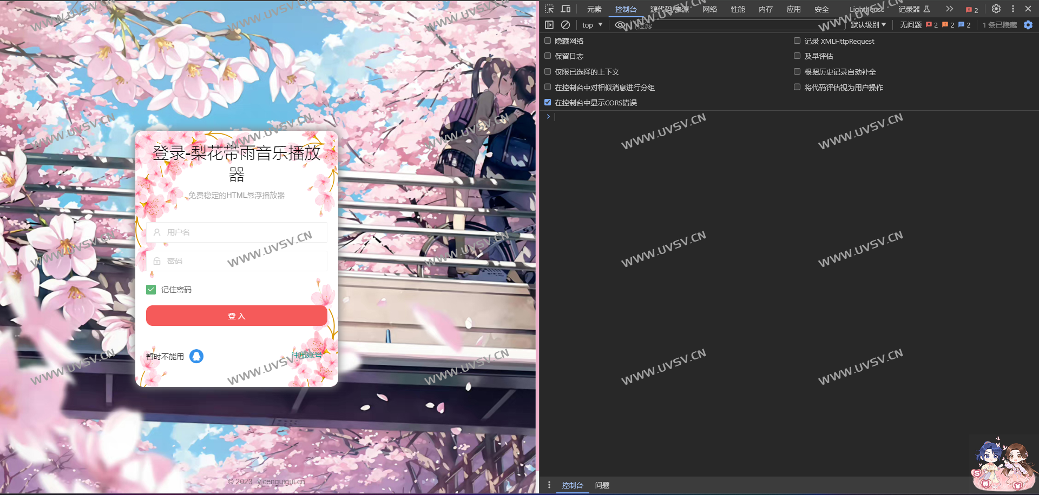Click the live expression eye icon

(x=620, y=25)
